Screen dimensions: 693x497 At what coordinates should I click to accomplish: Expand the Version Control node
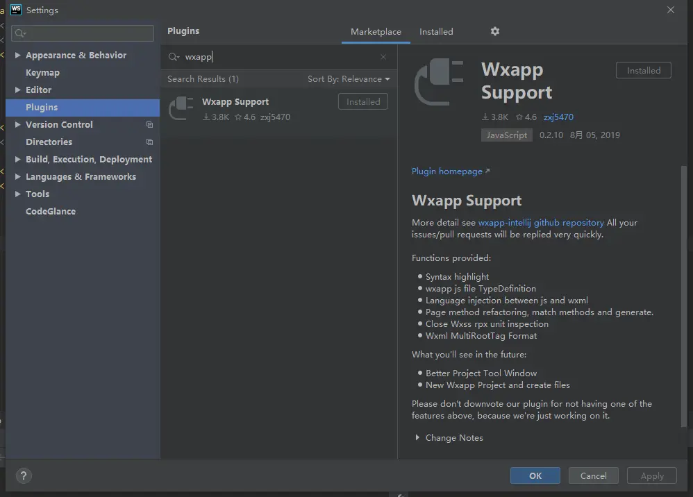(17, 124)
